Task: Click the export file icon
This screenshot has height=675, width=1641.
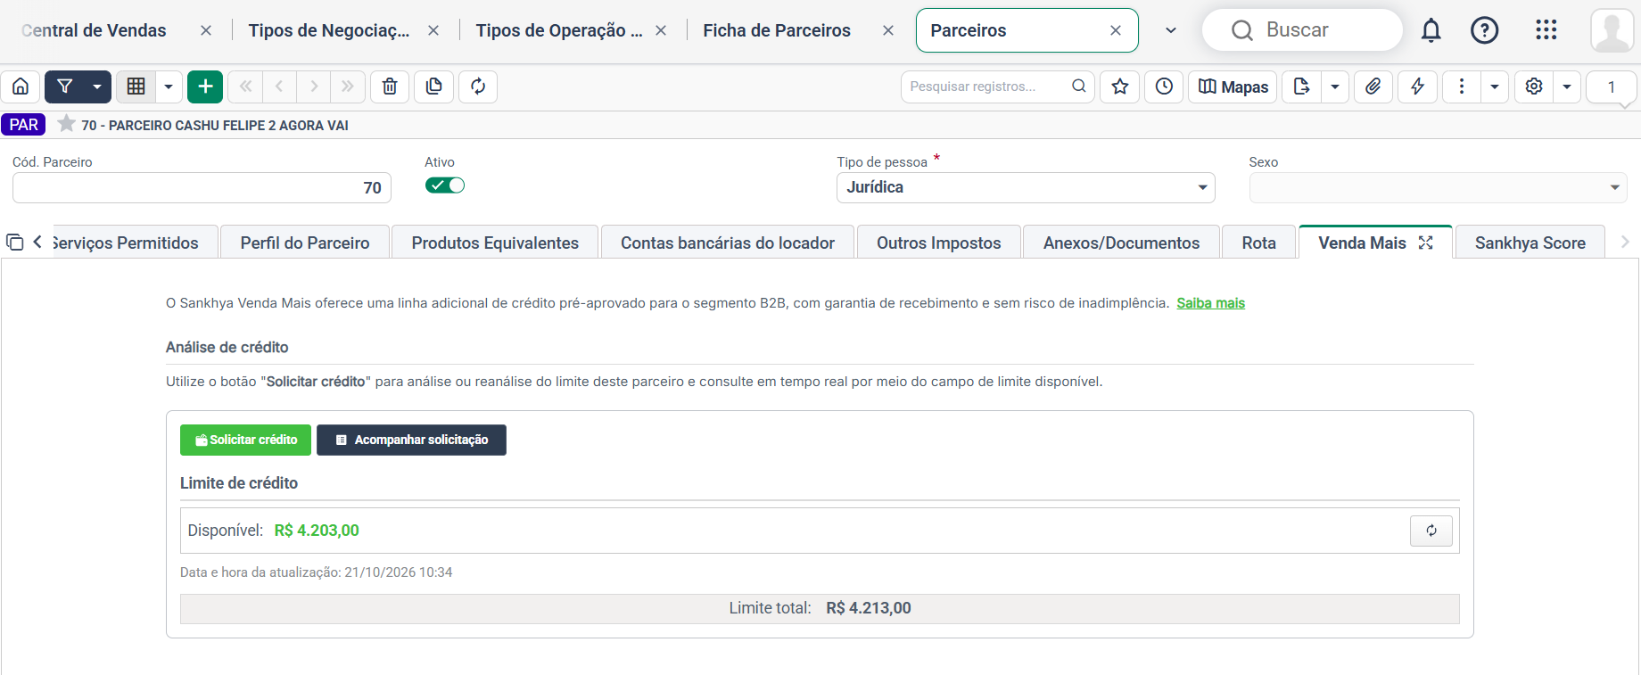Action: (x=1302, y=86)
